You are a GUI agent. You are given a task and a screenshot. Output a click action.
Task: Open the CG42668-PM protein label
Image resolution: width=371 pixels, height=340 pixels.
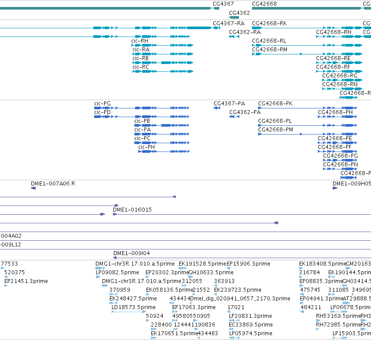276,130
